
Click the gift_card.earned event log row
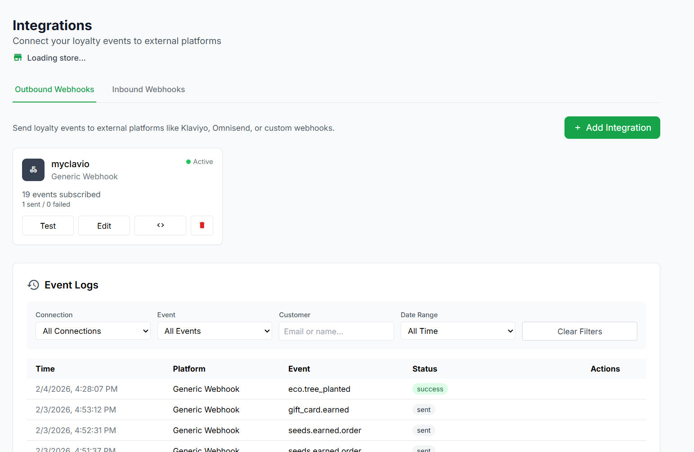point(318,410)
